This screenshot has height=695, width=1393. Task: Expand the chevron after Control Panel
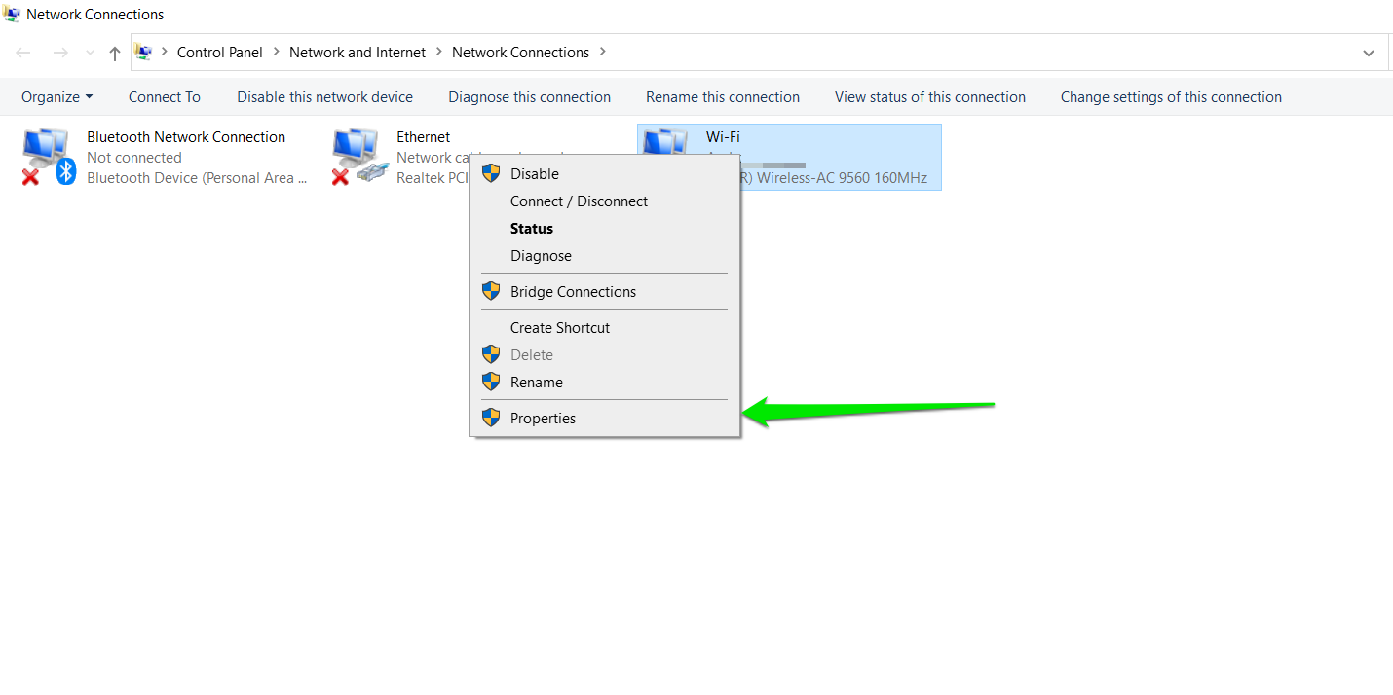click(x=277, y=53)
